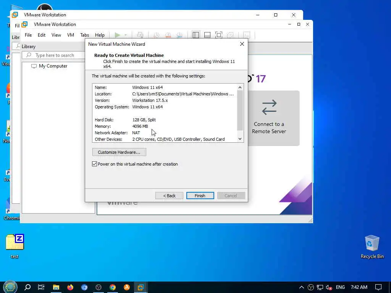Click the Task View taskbar icon

pyautogui.click(x=41, y=287)
